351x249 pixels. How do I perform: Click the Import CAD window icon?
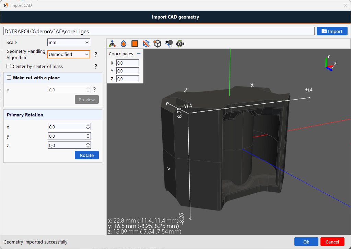[6, 5]
